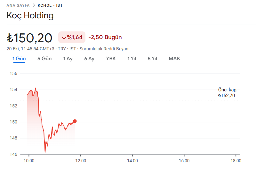Select the MAK maximum range tab
This screenshot has width=256, height=169.
[174, 59]
